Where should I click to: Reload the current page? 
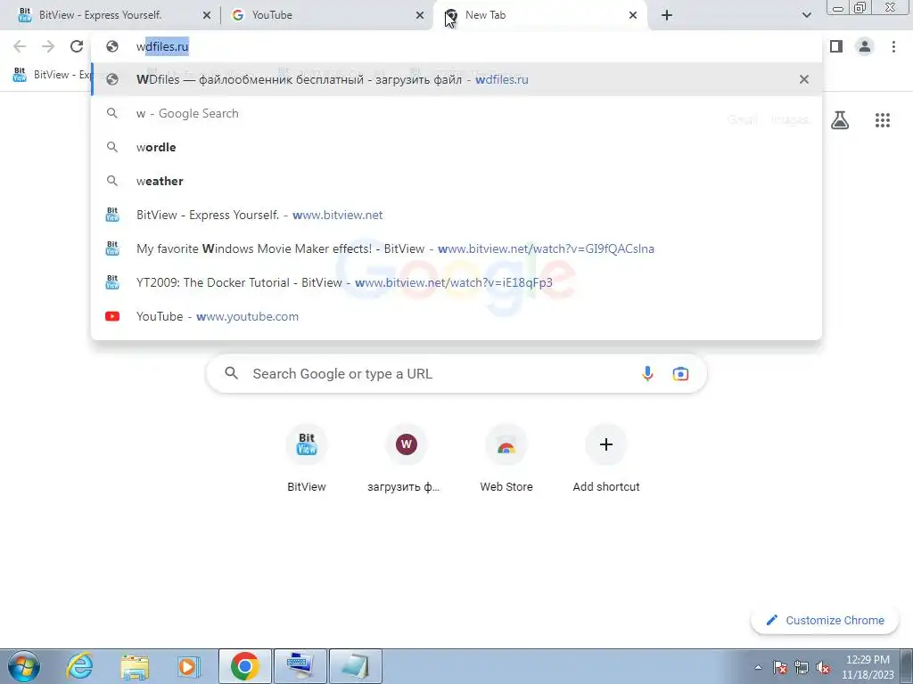pyautogui.click(x=77, y=46)
